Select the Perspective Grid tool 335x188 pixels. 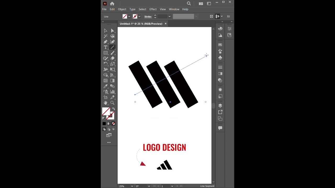113,75
